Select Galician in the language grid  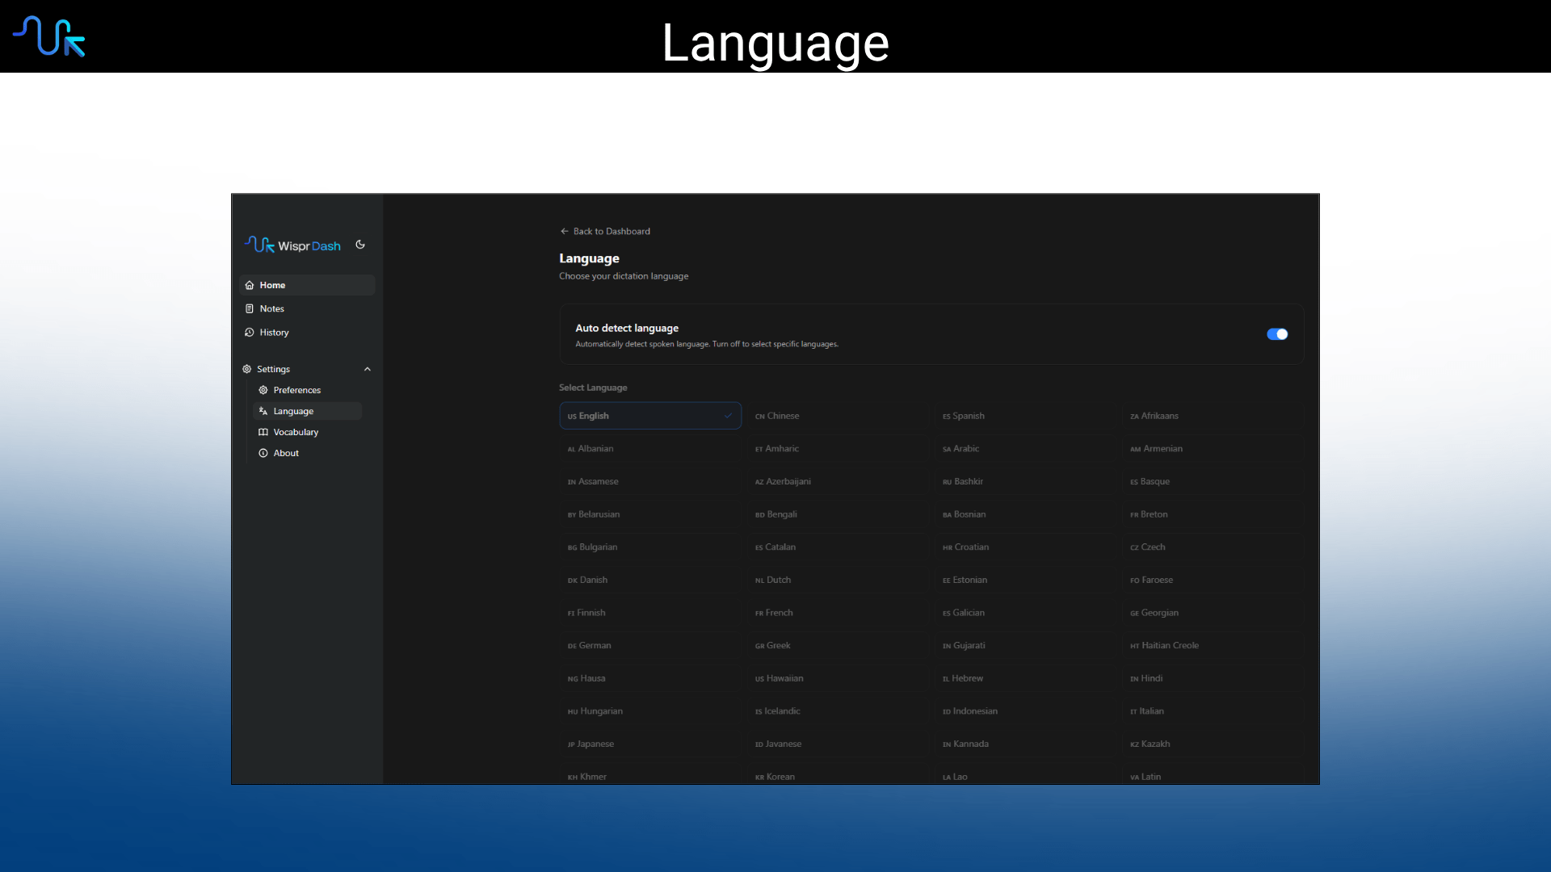point(1025,613)
